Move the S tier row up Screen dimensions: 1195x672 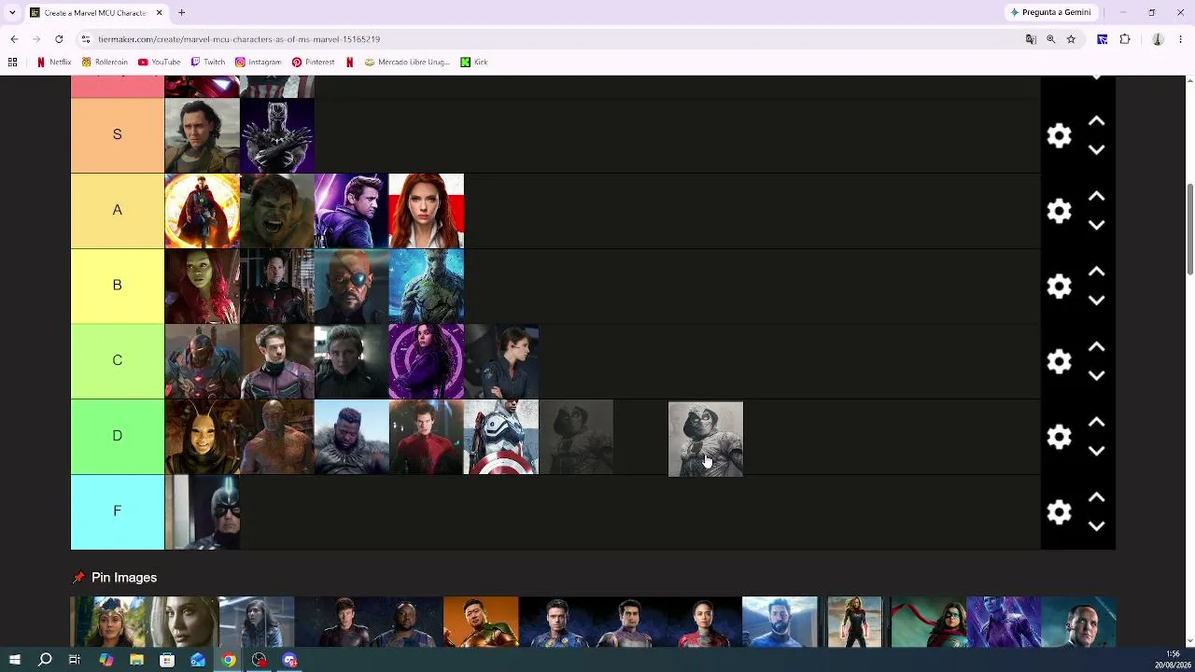(1097, 121)
